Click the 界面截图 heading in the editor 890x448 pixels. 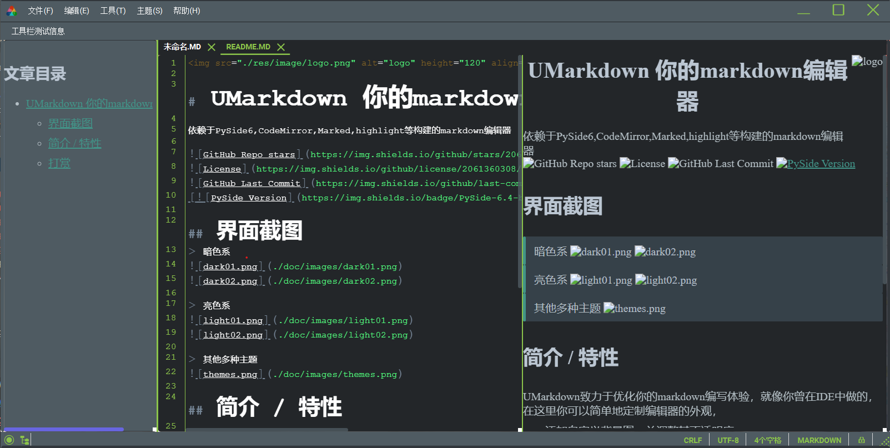[259, 231]
